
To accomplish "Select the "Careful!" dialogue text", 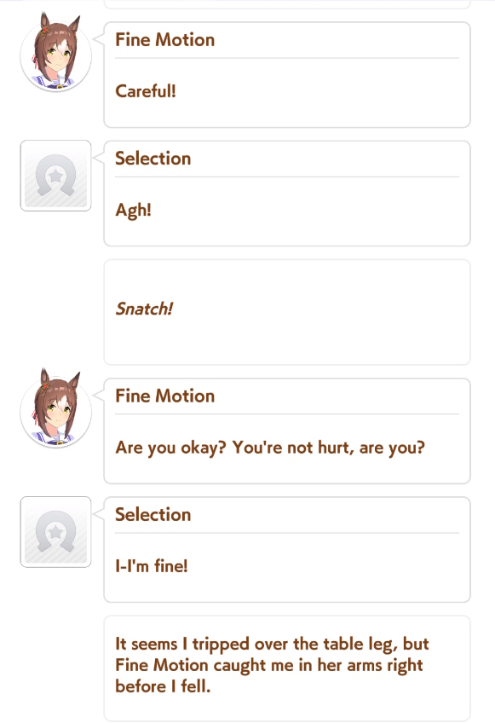I will pos(146,91).
